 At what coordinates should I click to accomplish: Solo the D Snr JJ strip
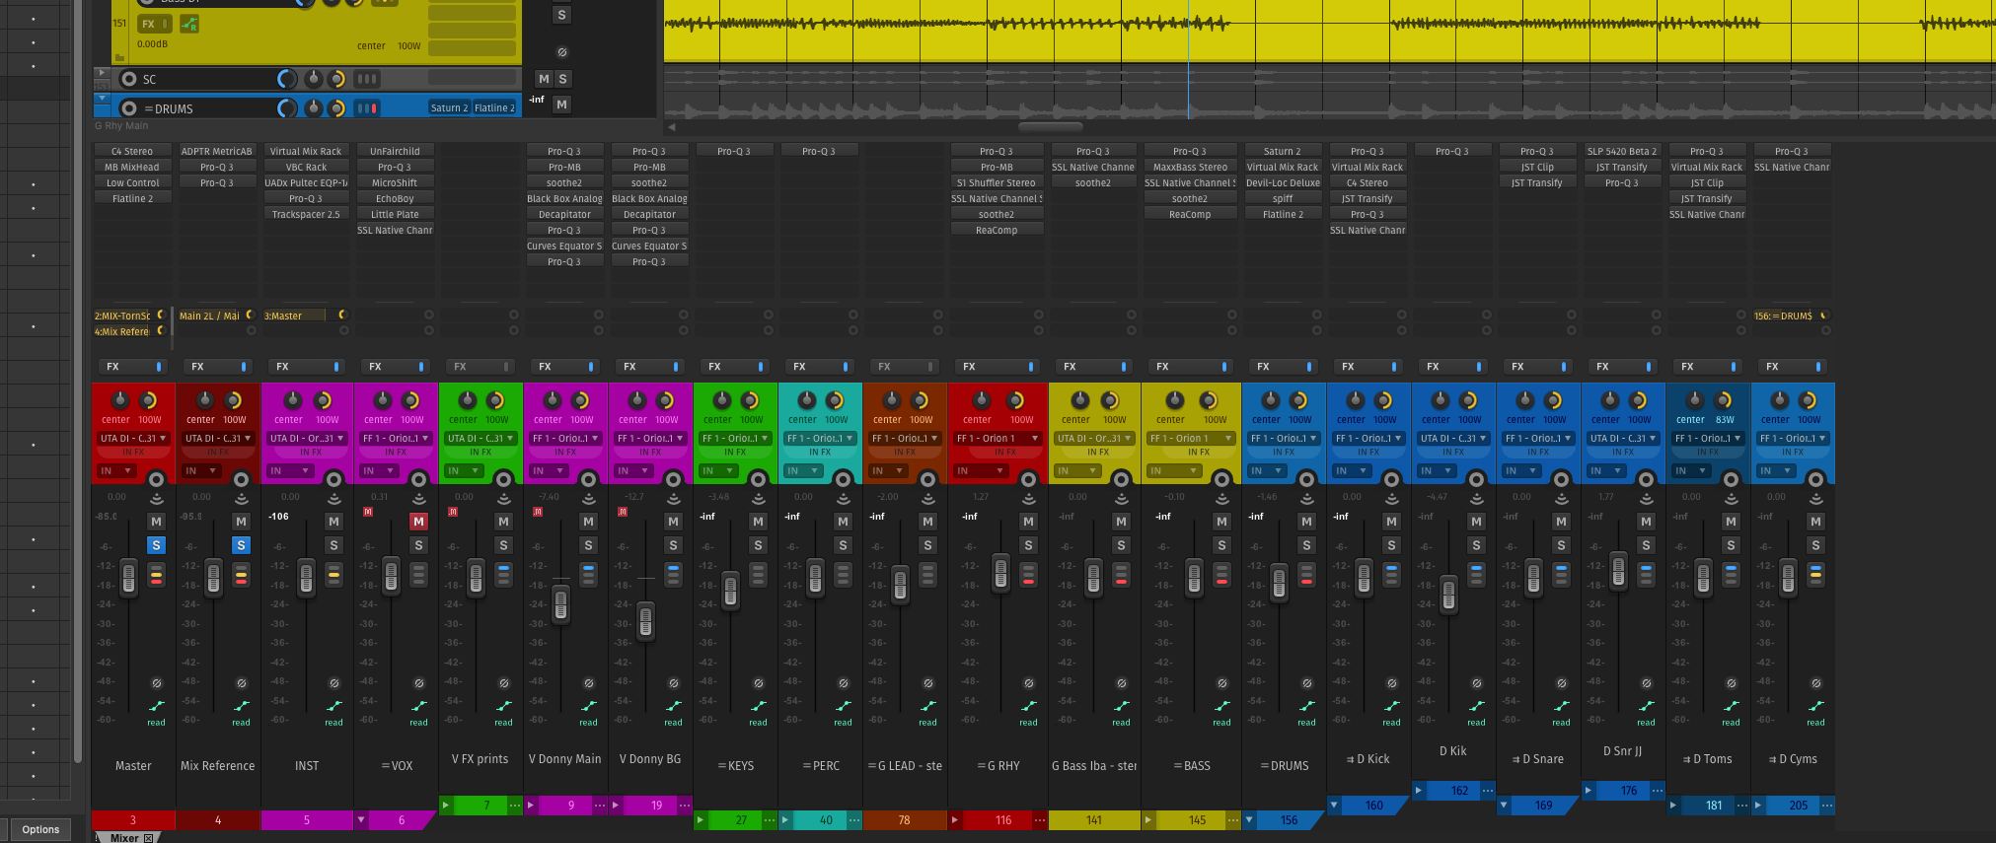click(x=1646, y=545)
